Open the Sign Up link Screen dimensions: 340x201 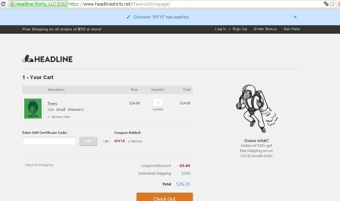click(240, 29)
